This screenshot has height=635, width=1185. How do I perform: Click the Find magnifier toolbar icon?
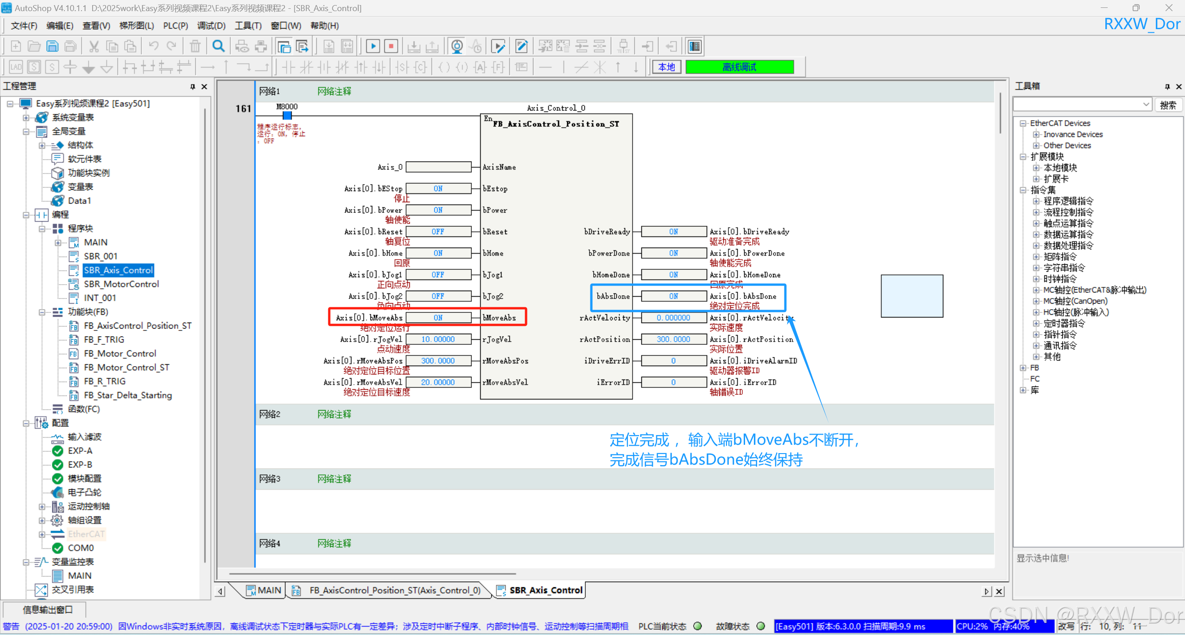219,46
